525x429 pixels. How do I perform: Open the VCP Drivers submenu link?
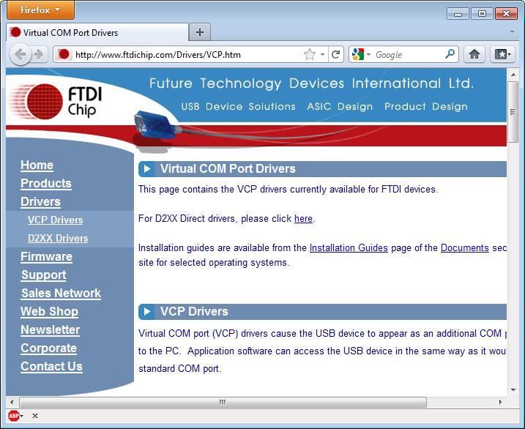pyautogui.click(x=55, y=220)
